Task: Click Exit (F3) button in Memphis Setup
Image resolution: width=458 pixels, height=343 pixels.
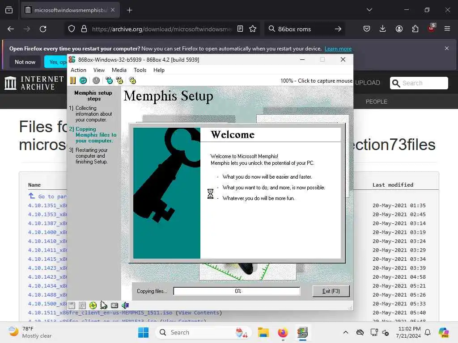Action: pyautogui.click(x=331, y=291)
